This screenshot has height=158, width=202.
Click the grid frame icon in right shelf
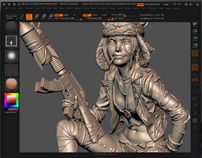coord(195,121)
